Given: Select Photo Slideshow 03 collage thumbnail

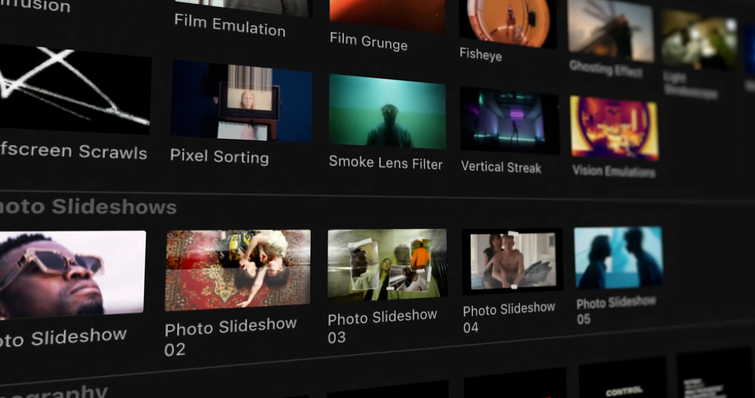Looking at the screenshot, I should (387, 263).
